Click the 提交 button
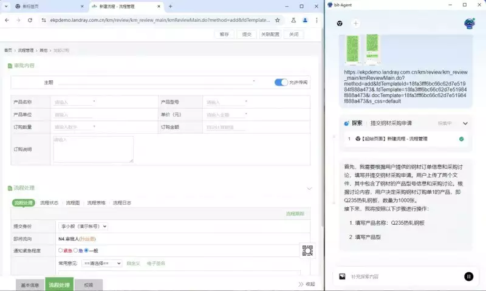Image resolution: width=486 pixels, height=291 pixels. (x=247, y=35)
